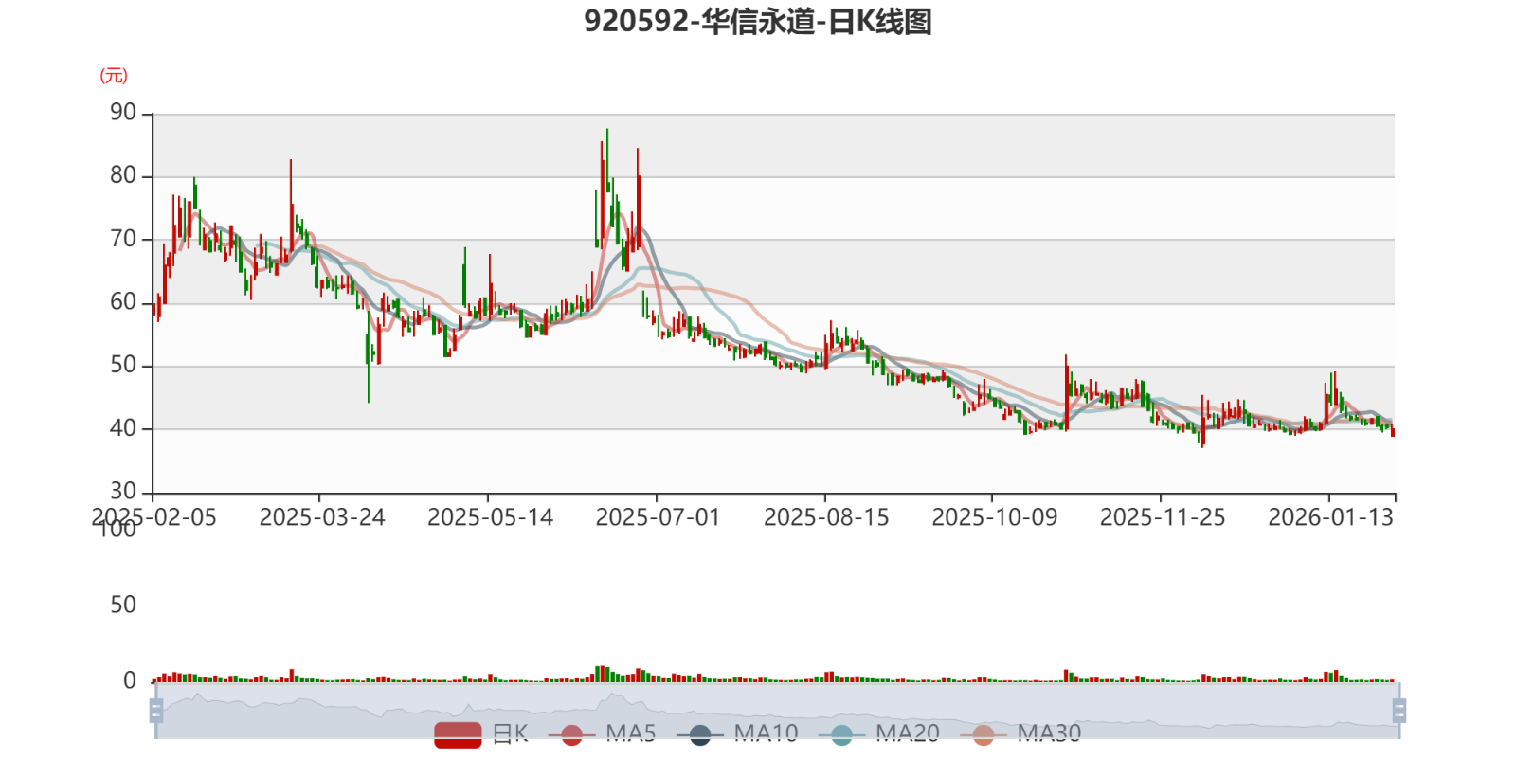
Task: Click the left handle of the zoom slider
Action: click(156, 711)
